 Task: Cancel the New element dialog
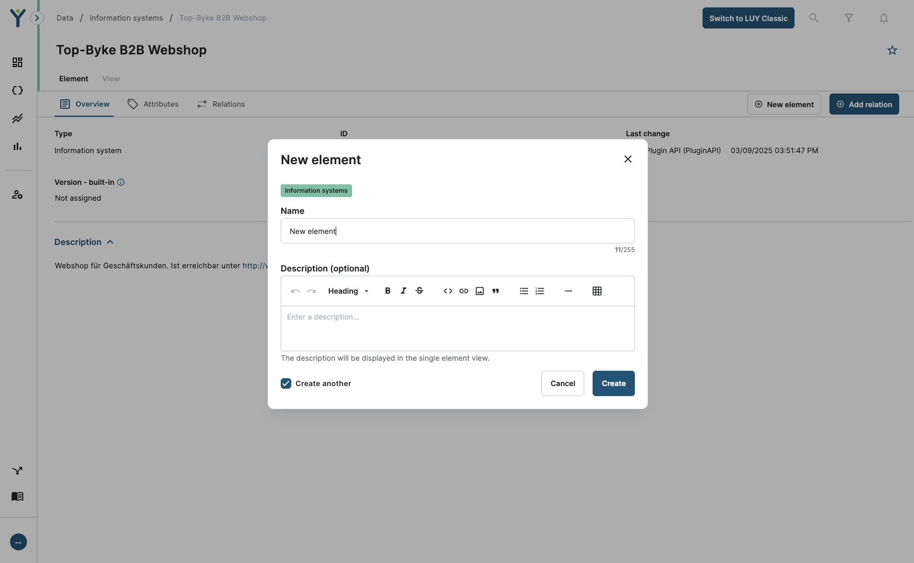(x=562, y=383)
